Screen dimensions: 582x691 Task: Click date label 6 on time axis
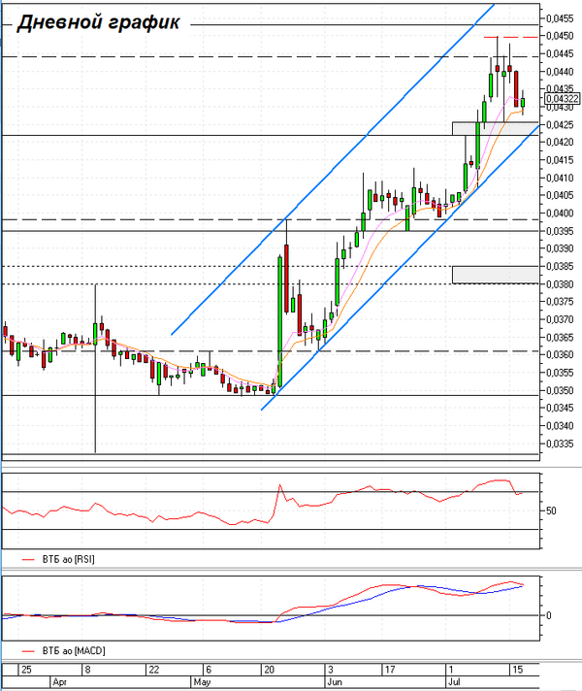coord(209,670)
